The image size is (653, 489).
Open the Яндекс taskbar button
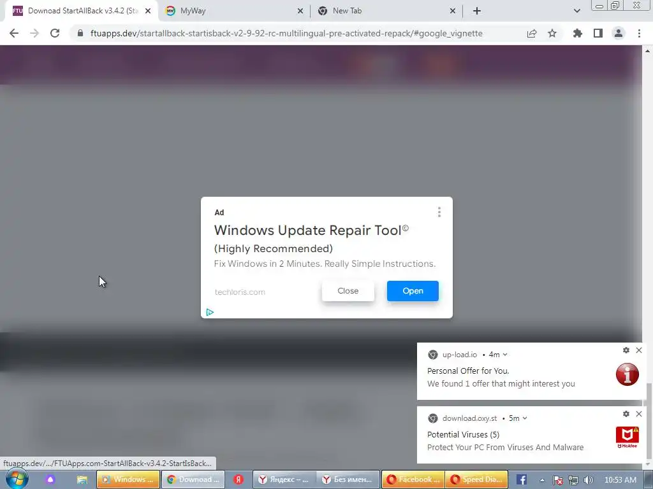pyautogui.click(x=285, y=479)
